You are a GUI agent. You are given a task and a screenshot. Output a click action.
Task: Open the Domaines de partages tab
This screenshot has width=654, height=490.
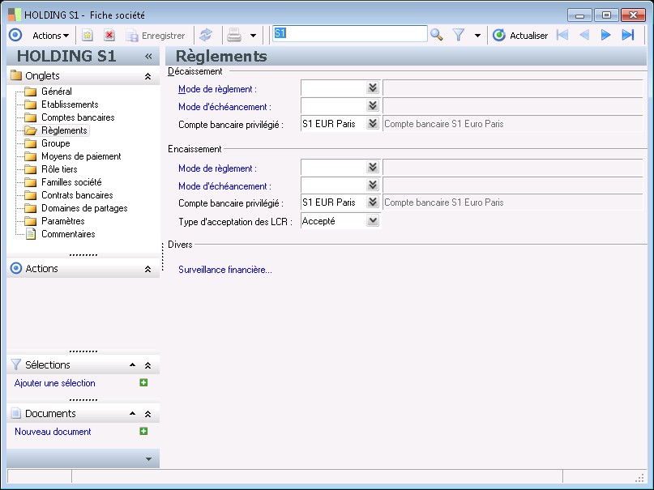point(84,208)
